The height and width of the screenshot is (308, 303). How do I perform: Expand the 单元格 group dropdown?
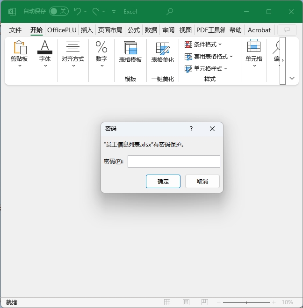tap(254, 66)
